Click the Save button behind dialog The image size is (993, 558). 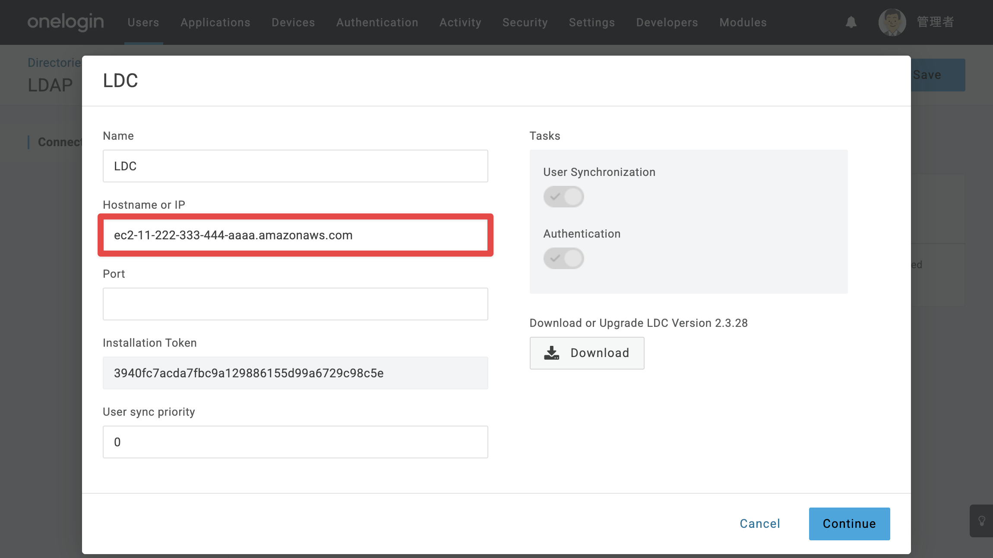tap(938, 75)
